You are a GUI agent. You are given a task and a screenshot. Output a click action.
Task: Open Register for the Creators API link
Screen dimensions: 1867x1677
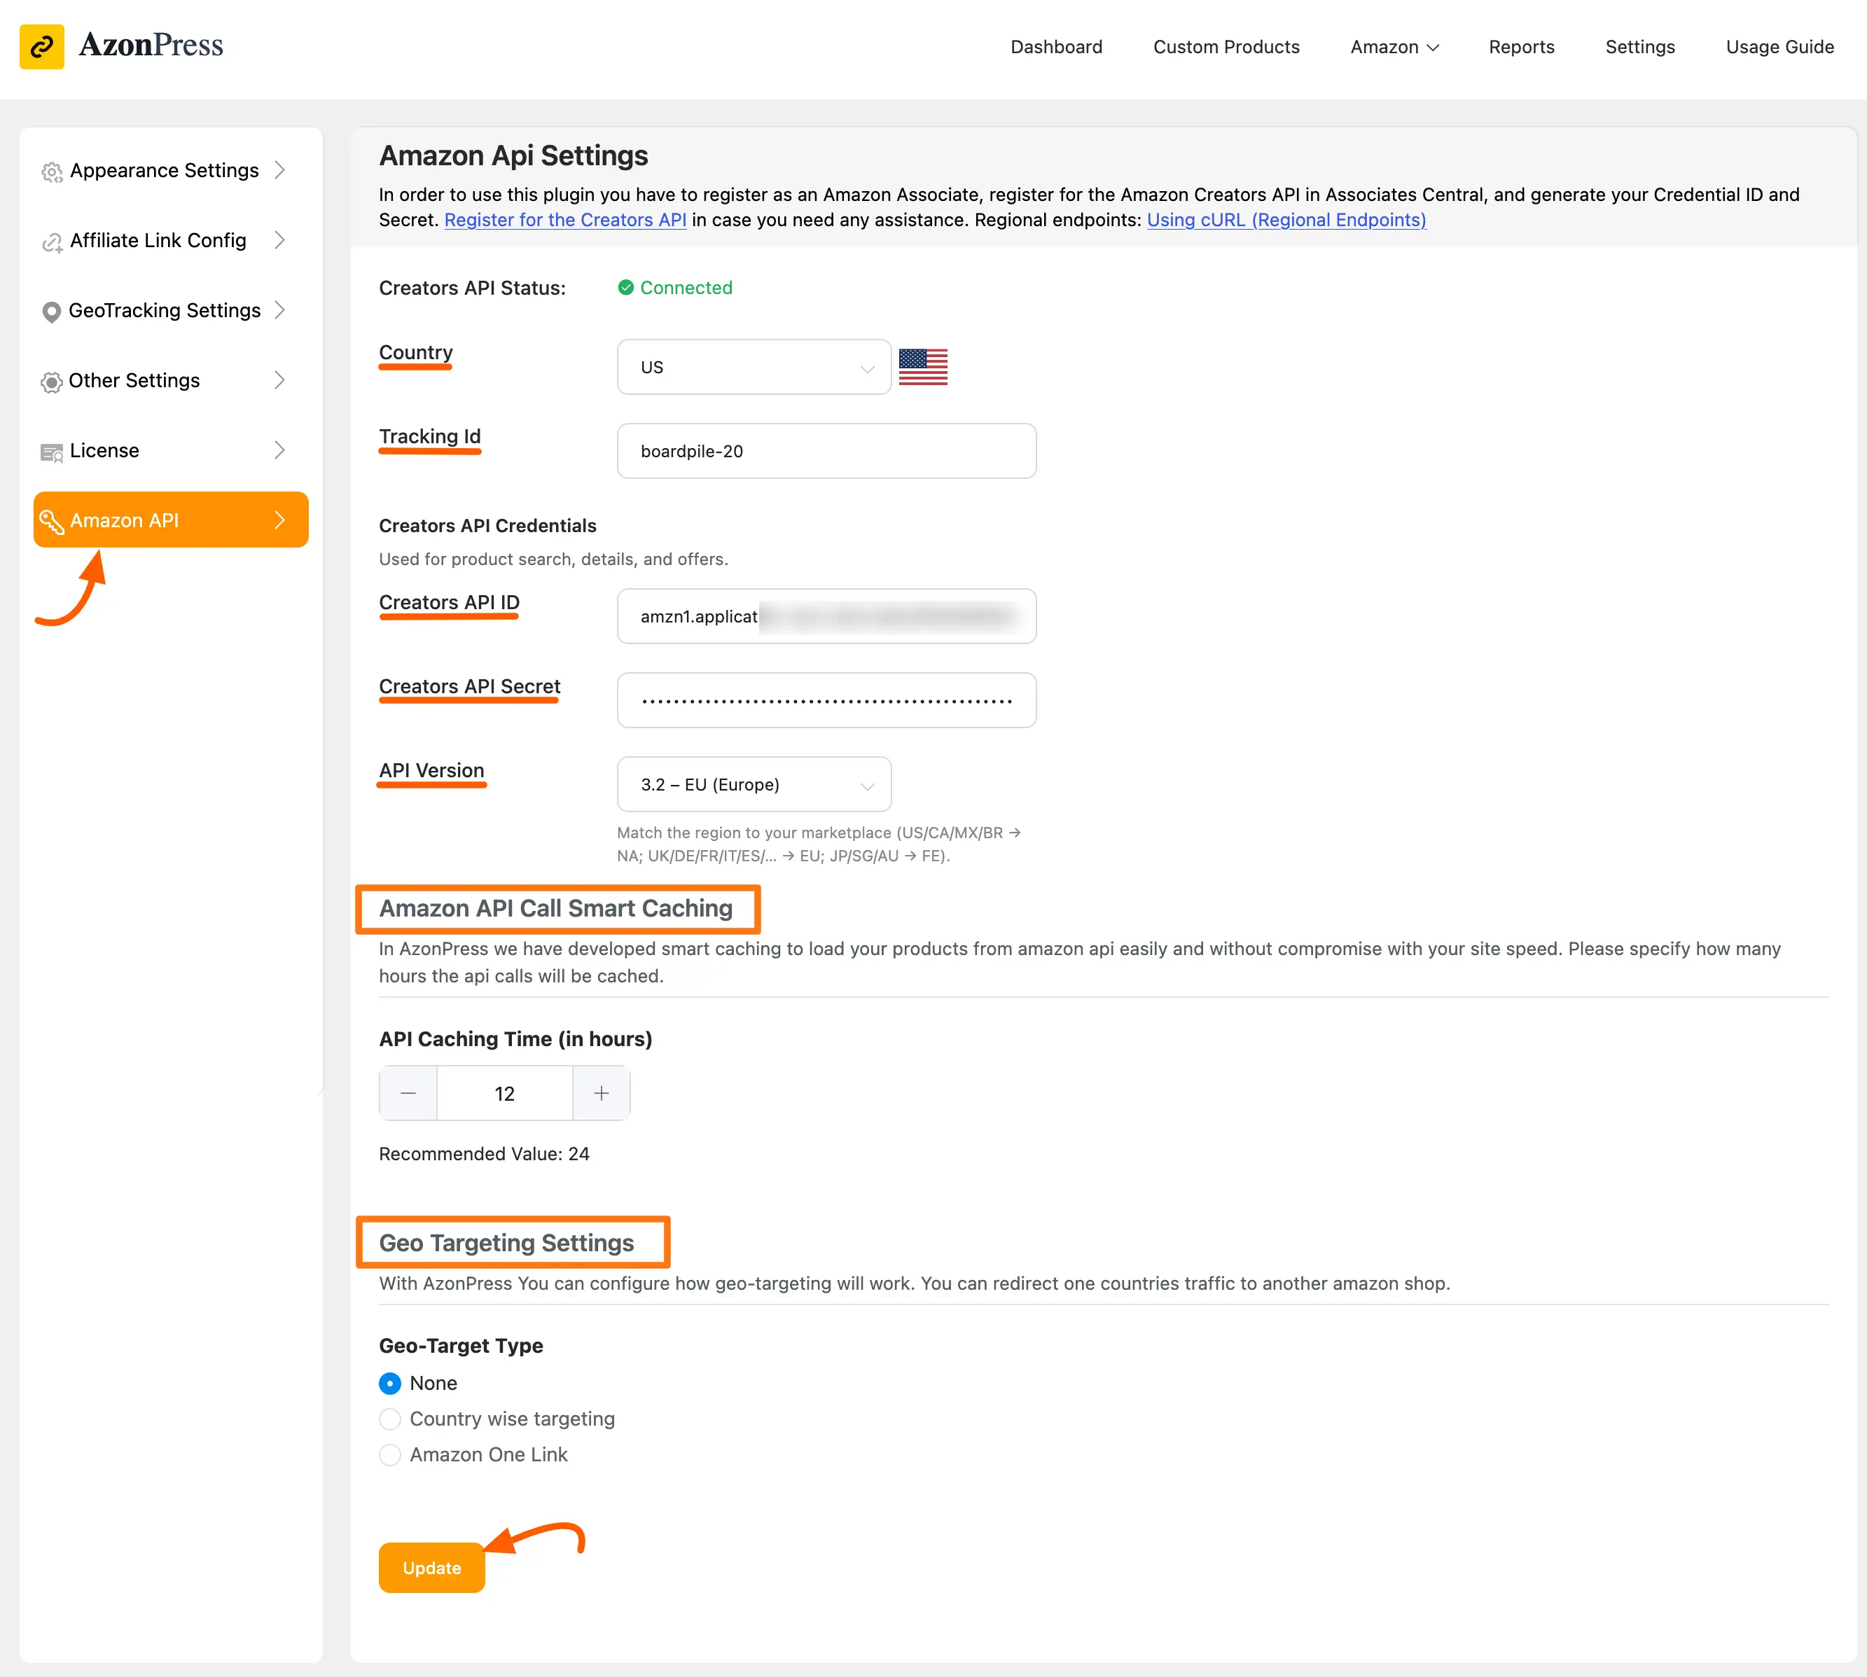coord(565,221)
